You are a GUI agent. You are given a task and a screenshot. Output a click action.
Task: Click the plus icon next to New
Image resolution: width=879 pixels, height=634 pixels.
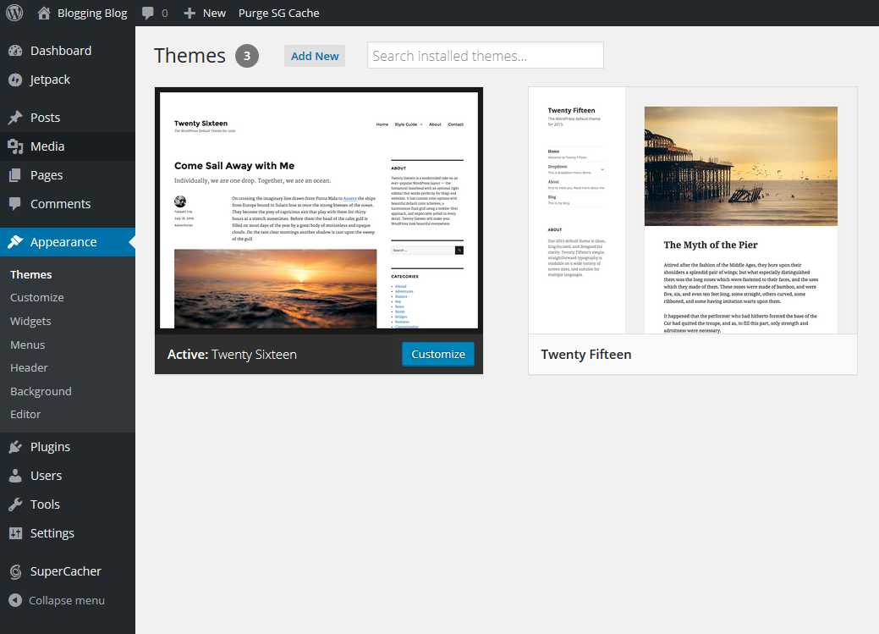(x=190, y=13)
